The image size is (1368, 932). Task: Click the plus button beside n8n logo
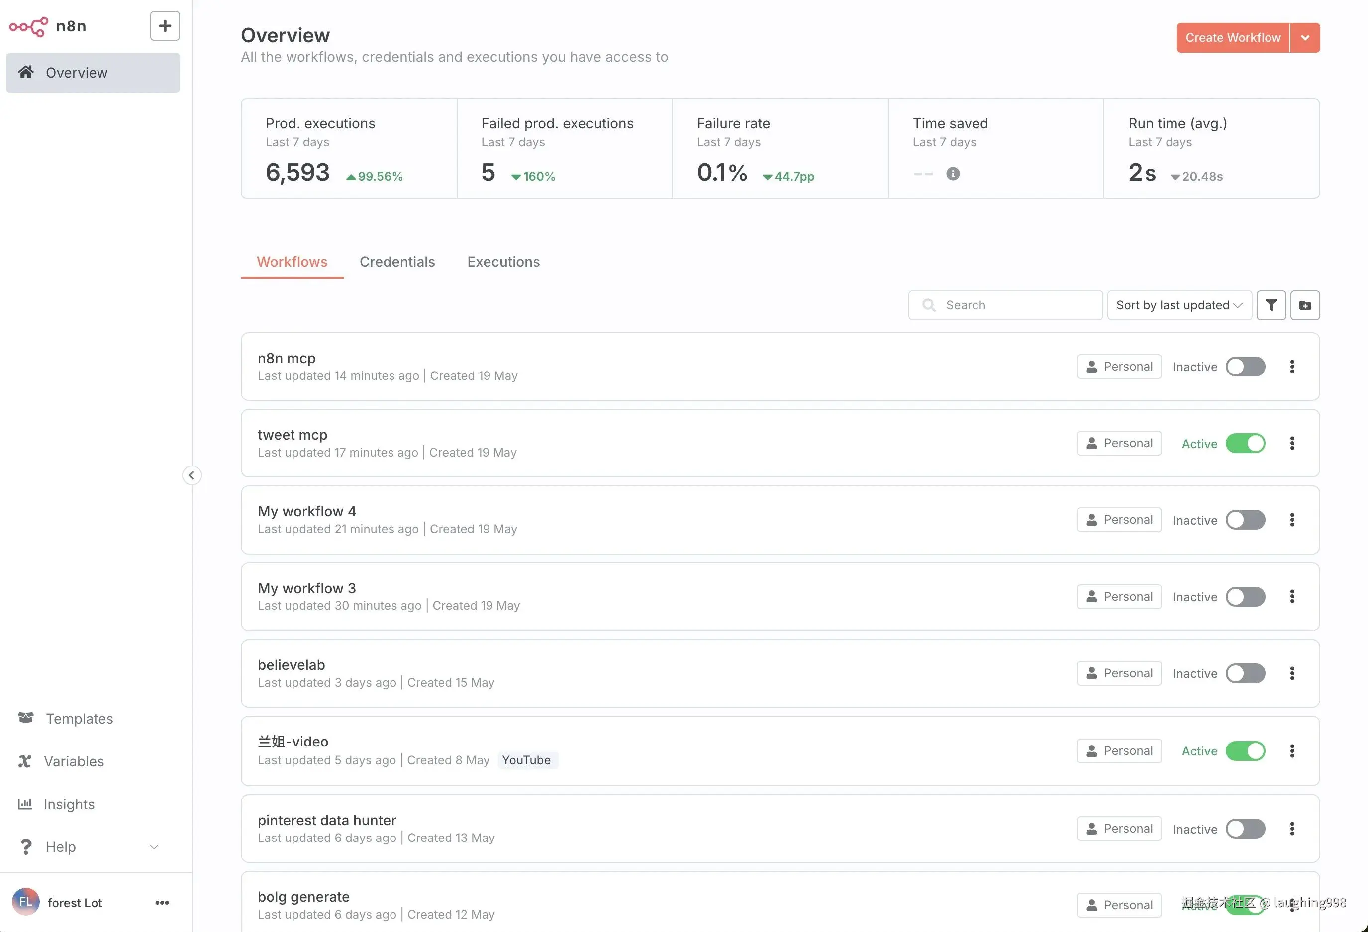(x=165, y=26)
